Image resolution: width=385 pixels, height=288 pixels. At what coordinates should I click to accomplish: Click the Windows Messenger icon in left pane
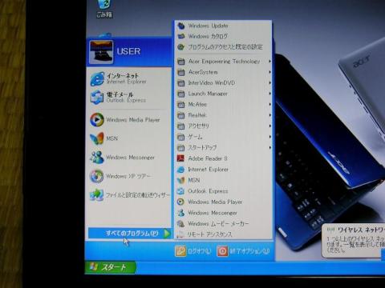(x=97, y=158)
